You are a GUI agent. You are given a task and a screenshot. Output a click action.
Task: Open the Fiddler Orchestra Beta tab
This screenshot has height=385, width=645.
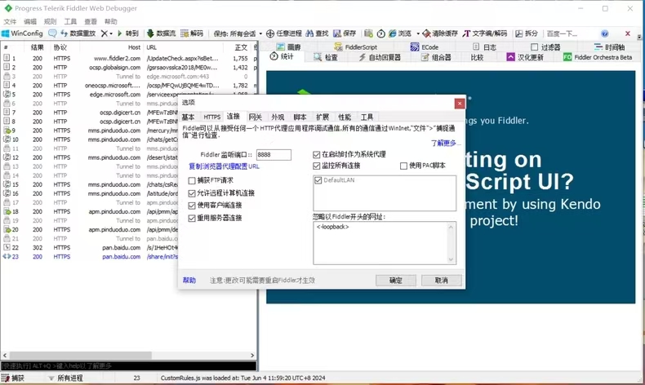[598, 57]
